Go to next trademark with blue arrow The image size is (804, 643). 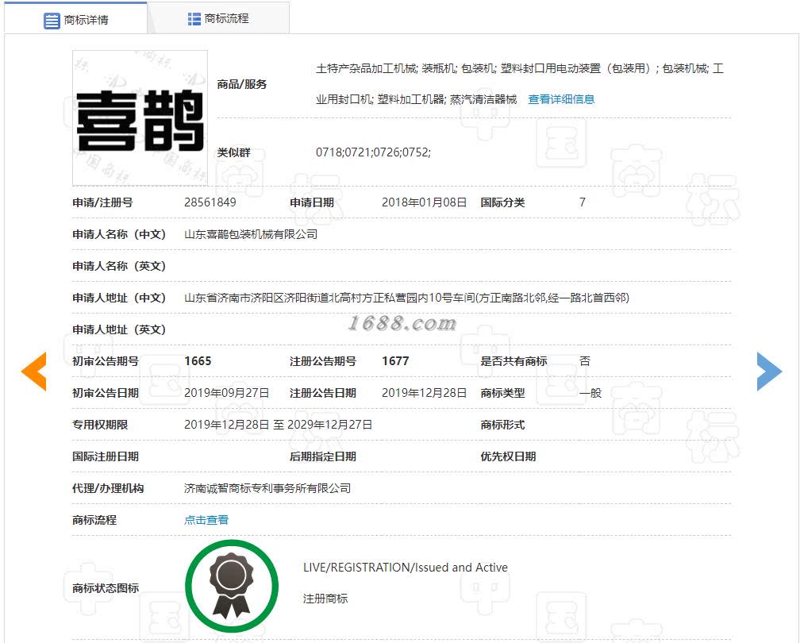[x=769, y=372]
